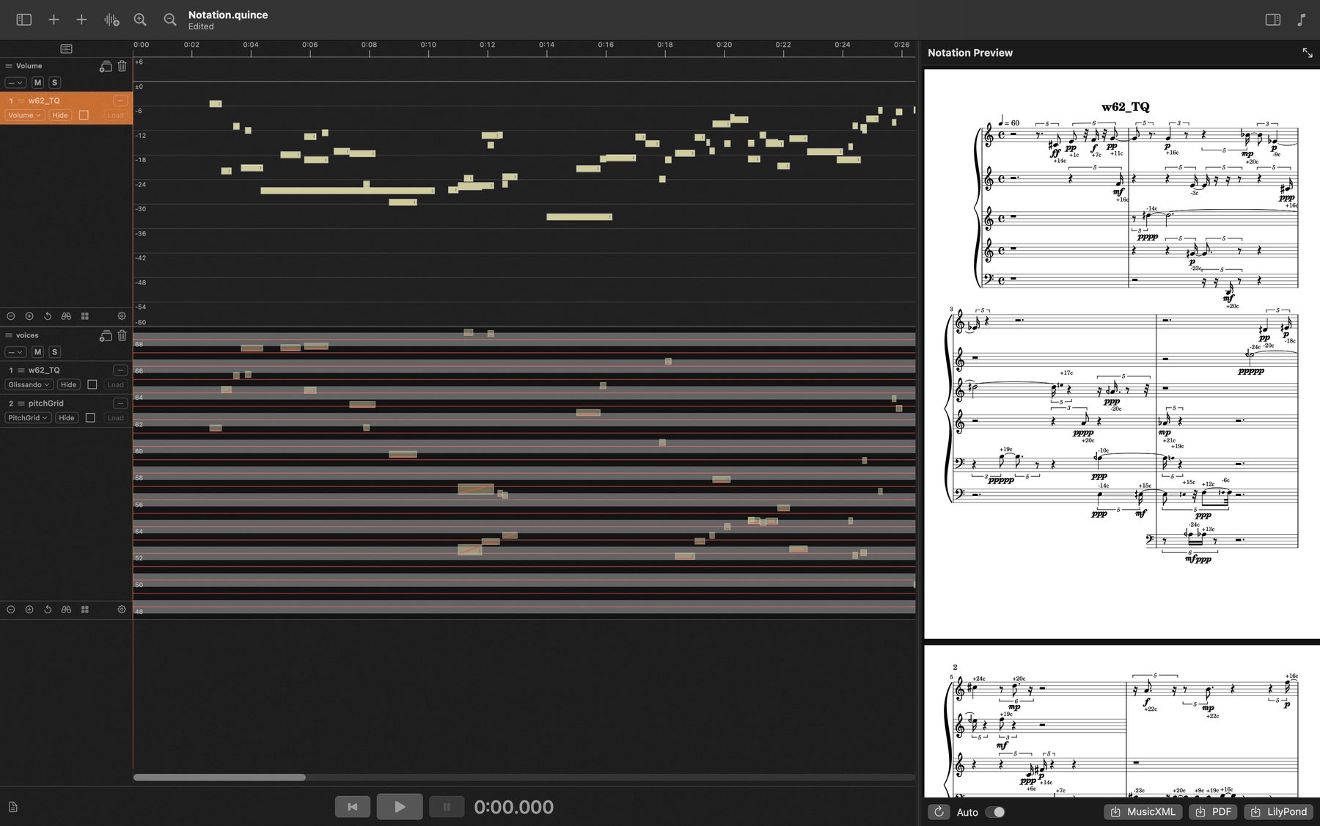
Task: Tick the checkbox on the pitchGrid layer
Action: [90, 417]
